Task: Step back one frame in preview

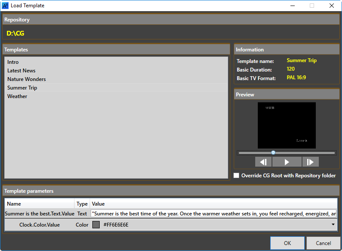Action: (263, 162)
